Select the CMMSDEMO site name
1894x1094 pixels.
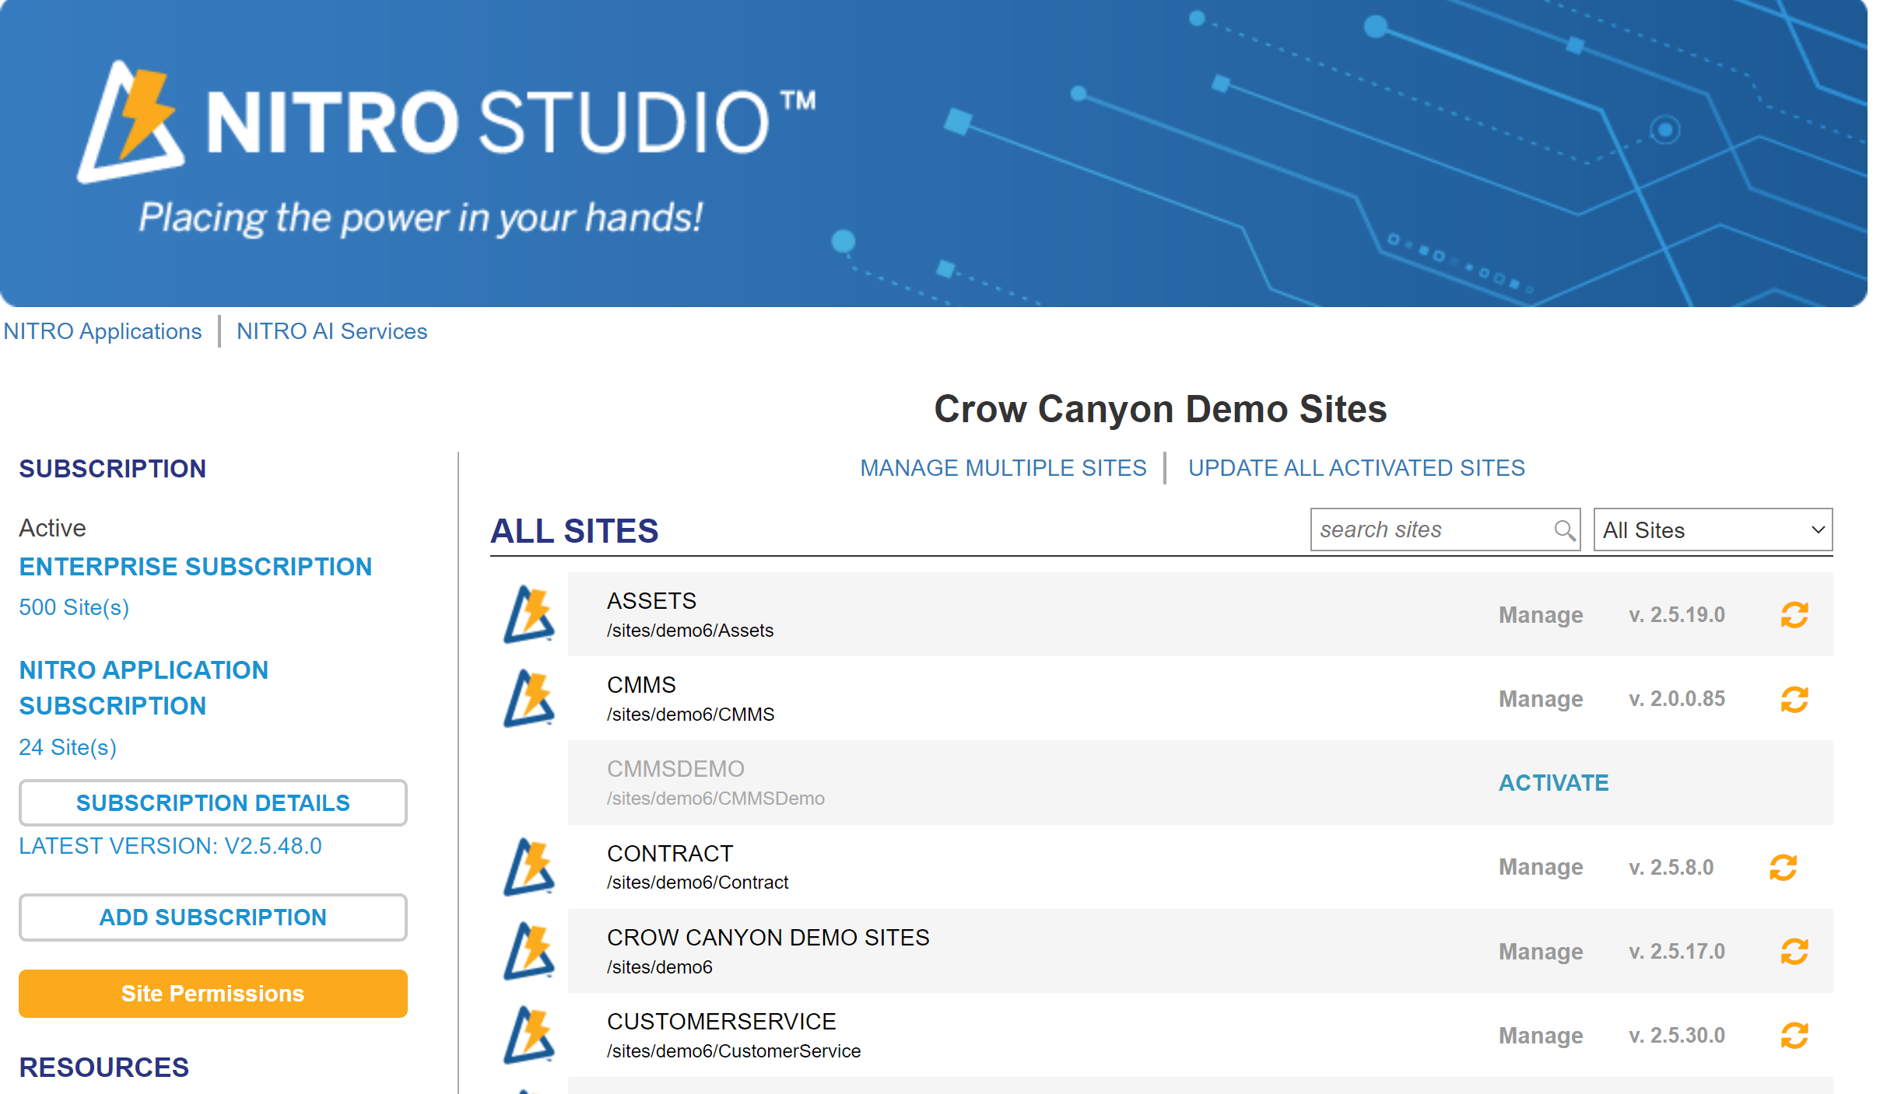[x=675, y=769]
